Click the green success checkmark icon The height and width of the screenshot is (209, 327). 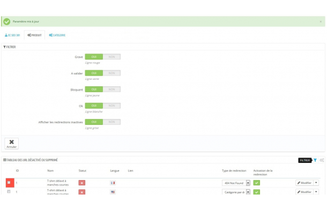(x=6, y=21)
